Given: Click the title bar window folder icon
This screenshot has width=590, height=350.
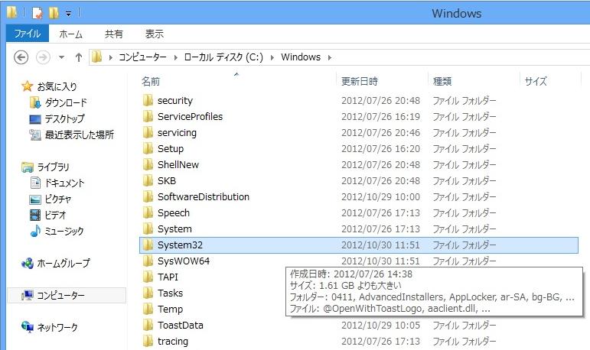Looking at the screenshot, I should (x=11, y=13).
